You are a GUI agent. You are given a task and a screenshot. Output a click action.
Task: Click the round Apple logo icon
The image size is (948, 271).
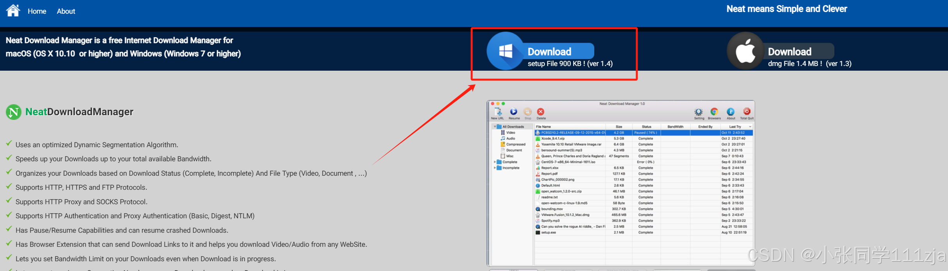coord(745,51)
